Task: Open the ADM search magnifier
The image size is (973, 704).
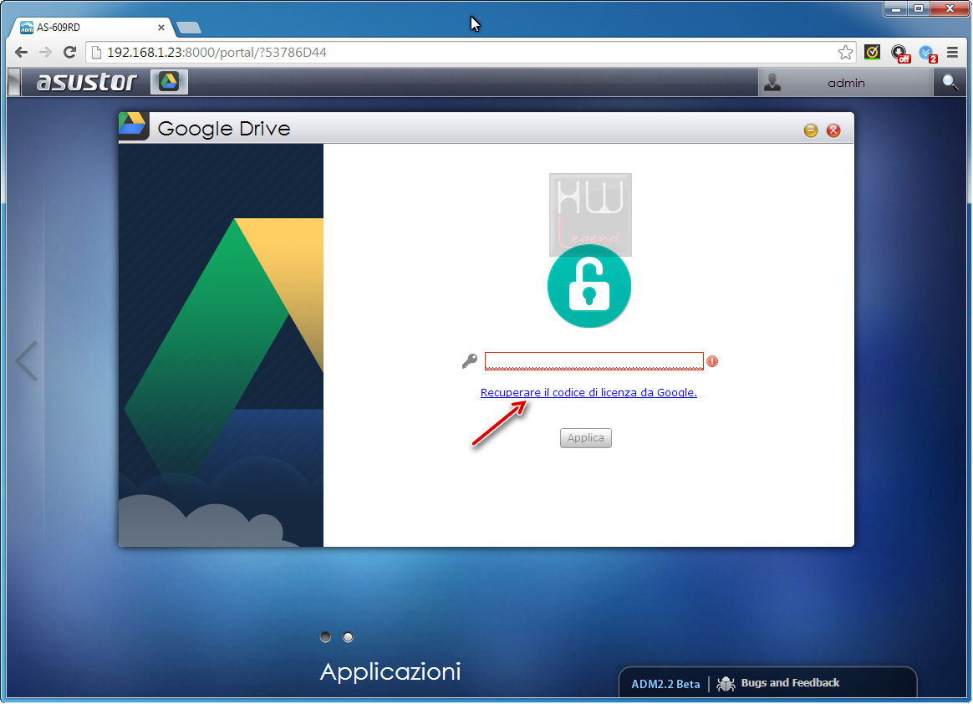Action: click(x=950, y=82)
